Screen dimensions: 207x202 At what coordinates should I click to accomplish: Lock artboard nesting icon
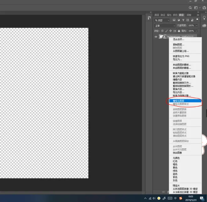175,31
